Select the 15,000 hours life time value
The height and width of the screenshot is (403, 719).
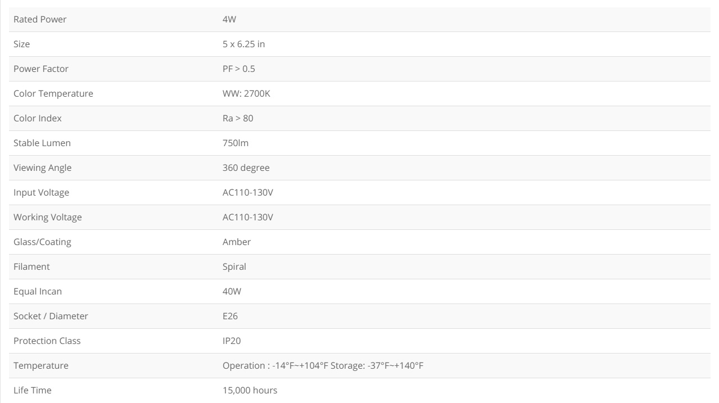click(250, 391)
